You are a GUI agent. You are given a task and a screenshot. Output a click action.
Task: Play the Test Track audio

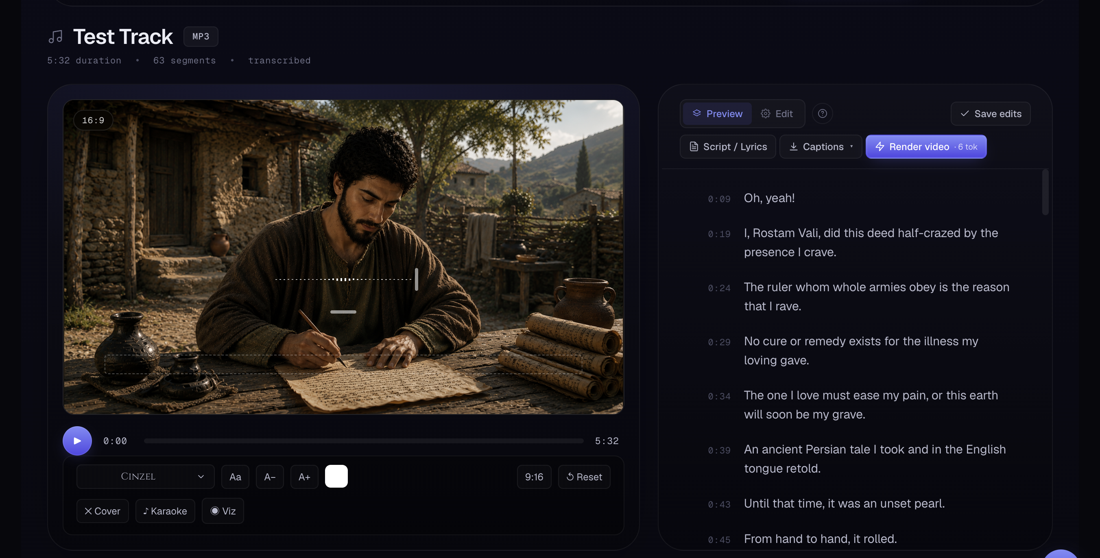[x=77, y=440]
